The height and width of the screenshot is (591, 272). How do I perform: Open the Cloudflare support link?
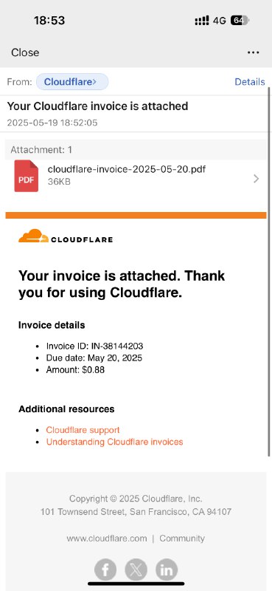tap(83, 430)
